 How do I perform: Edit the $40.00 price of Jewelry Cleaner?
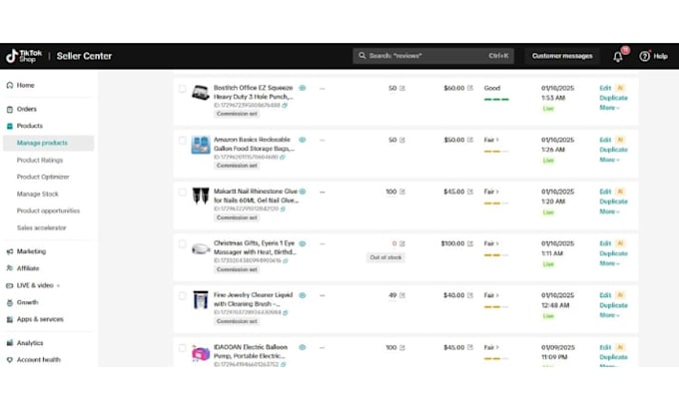pyautogui.click(x=470, y=295)
